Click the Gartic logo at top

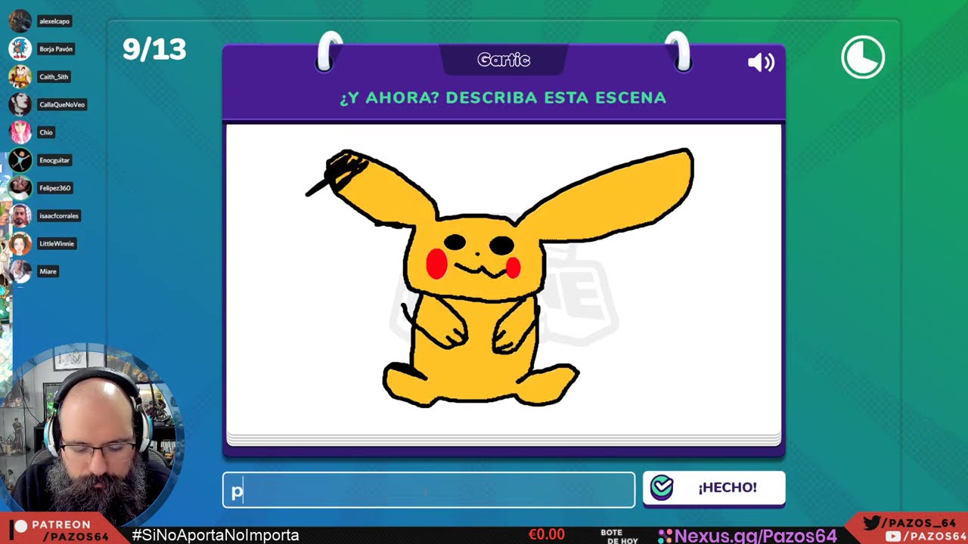pyautogui.click(x=504, y=60)
